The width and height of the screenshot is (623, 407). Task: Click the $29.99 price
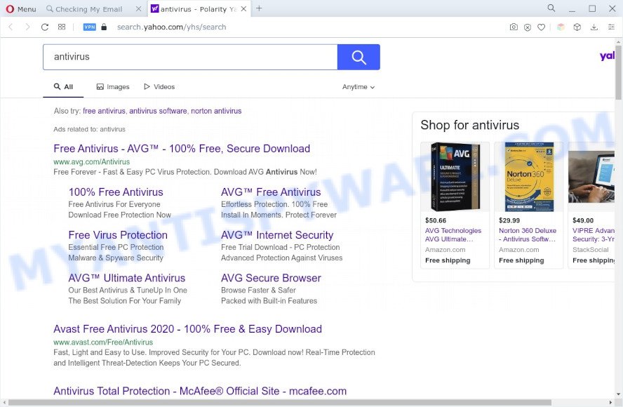click(x=509, y=220)
